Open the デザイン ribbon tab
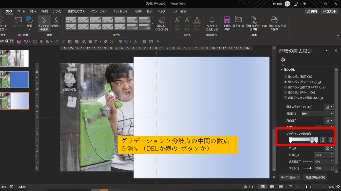Image resolution: width=341 pixels, height=191 pixels. (x=57, y=11)
